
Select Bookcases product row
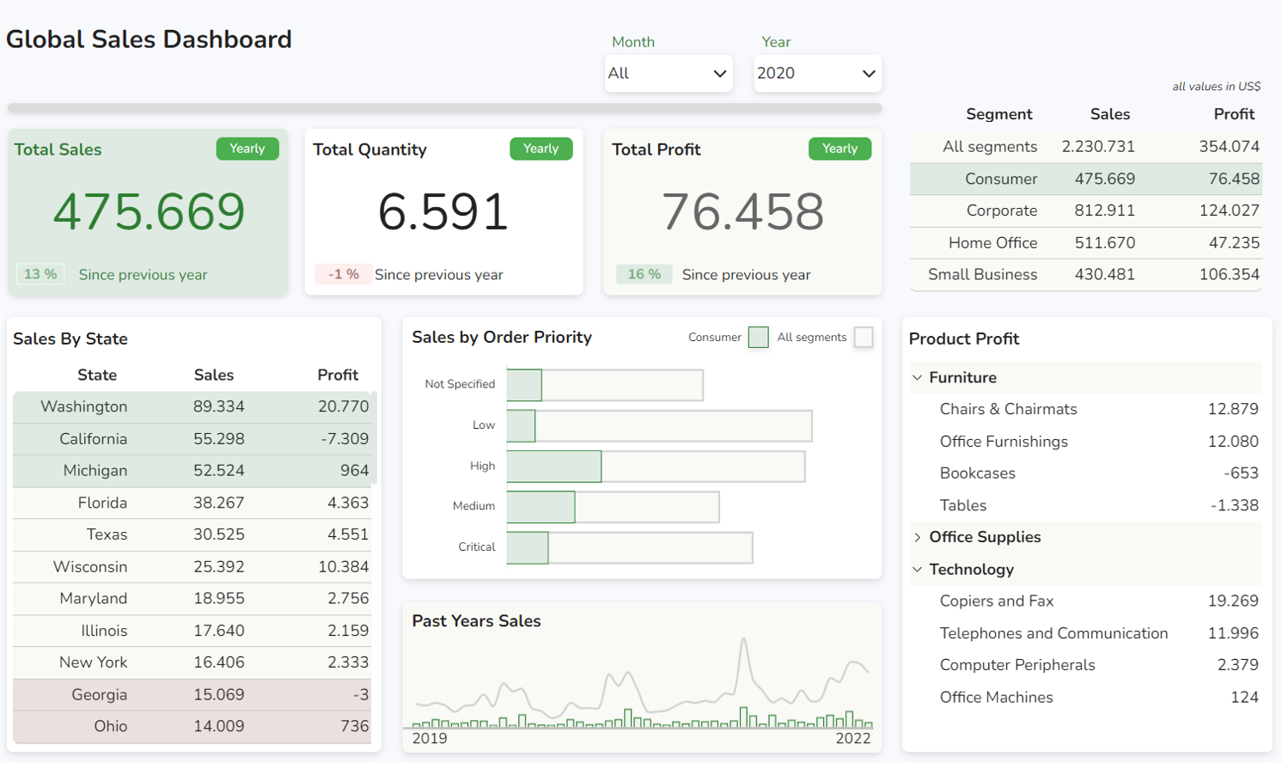[1086, 473]
